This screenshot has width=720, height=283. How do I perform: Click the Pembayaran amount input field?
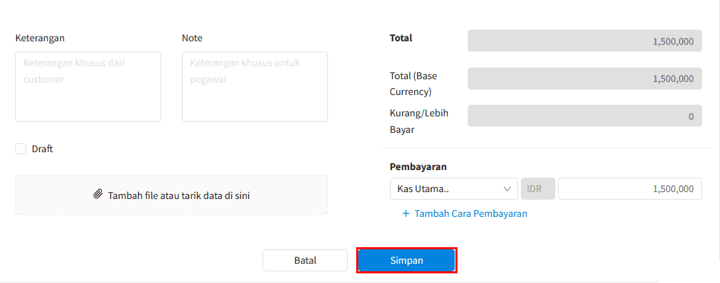coord(630,189)
